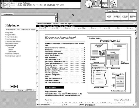Image resolution: width=139 pixels, height=108 pixels.
Task: Click the 'Welcome to FrameMaker' heading text
Action: click(60, 38)
